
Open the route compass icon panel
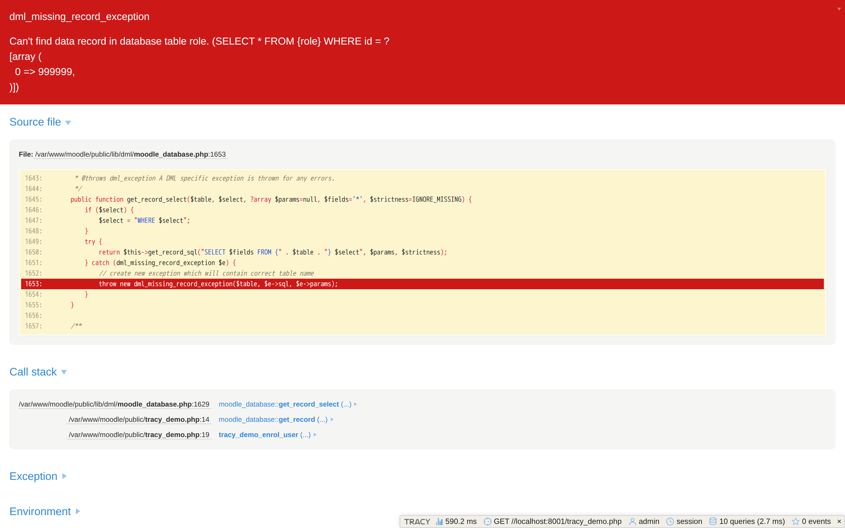[x=487, y=522]
